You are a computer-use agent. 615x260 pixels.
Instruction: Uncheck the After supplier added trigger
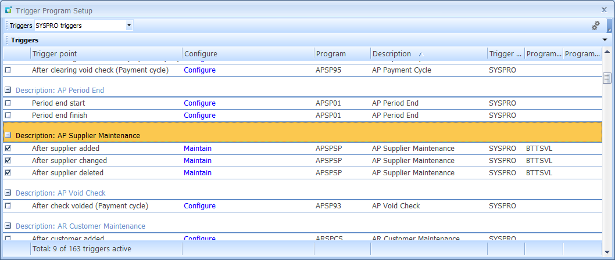pyautogui.click(x=8, y=149)
